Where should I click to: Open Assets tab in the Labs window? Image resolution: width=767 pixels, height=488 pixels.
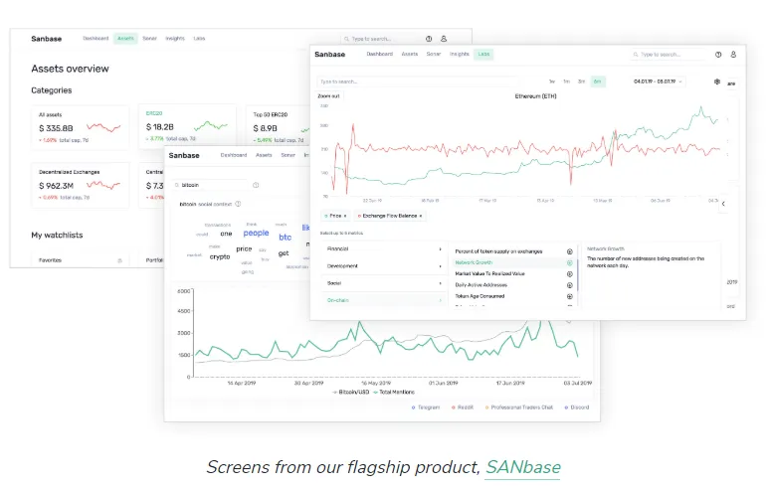click(x=410, y=55)
